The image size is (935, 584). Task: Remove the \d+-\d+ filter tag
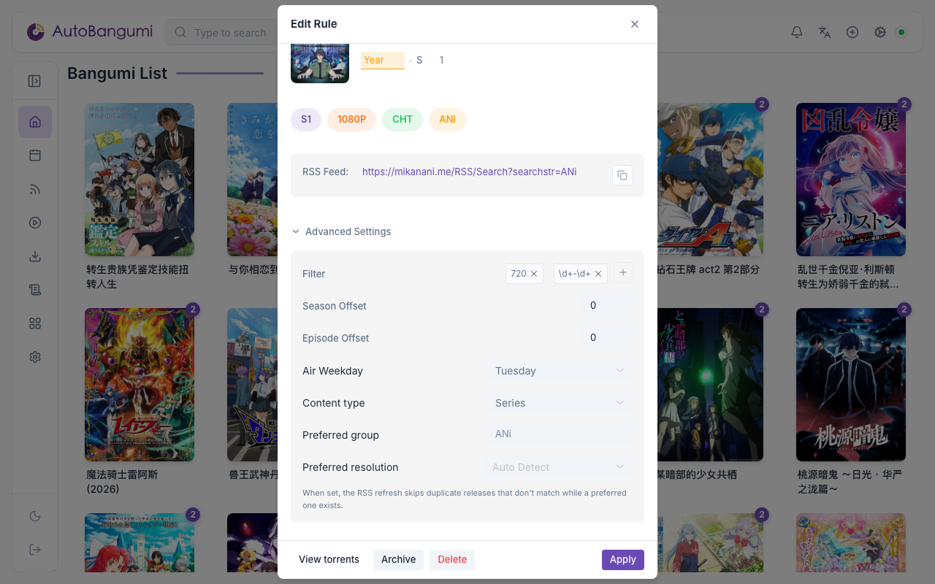[x=598, y=274]
